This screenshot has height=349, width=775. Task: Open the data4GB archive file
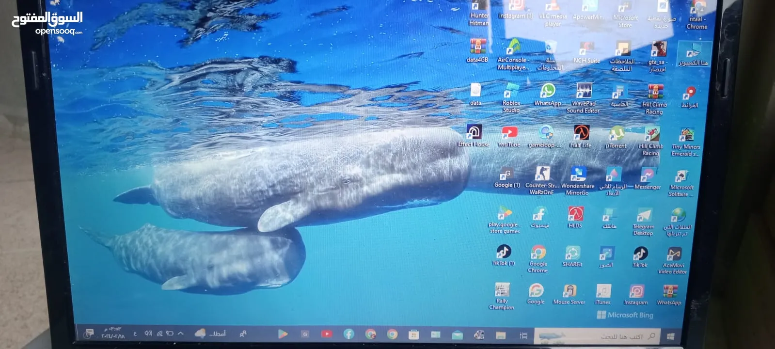coord(477,51)
